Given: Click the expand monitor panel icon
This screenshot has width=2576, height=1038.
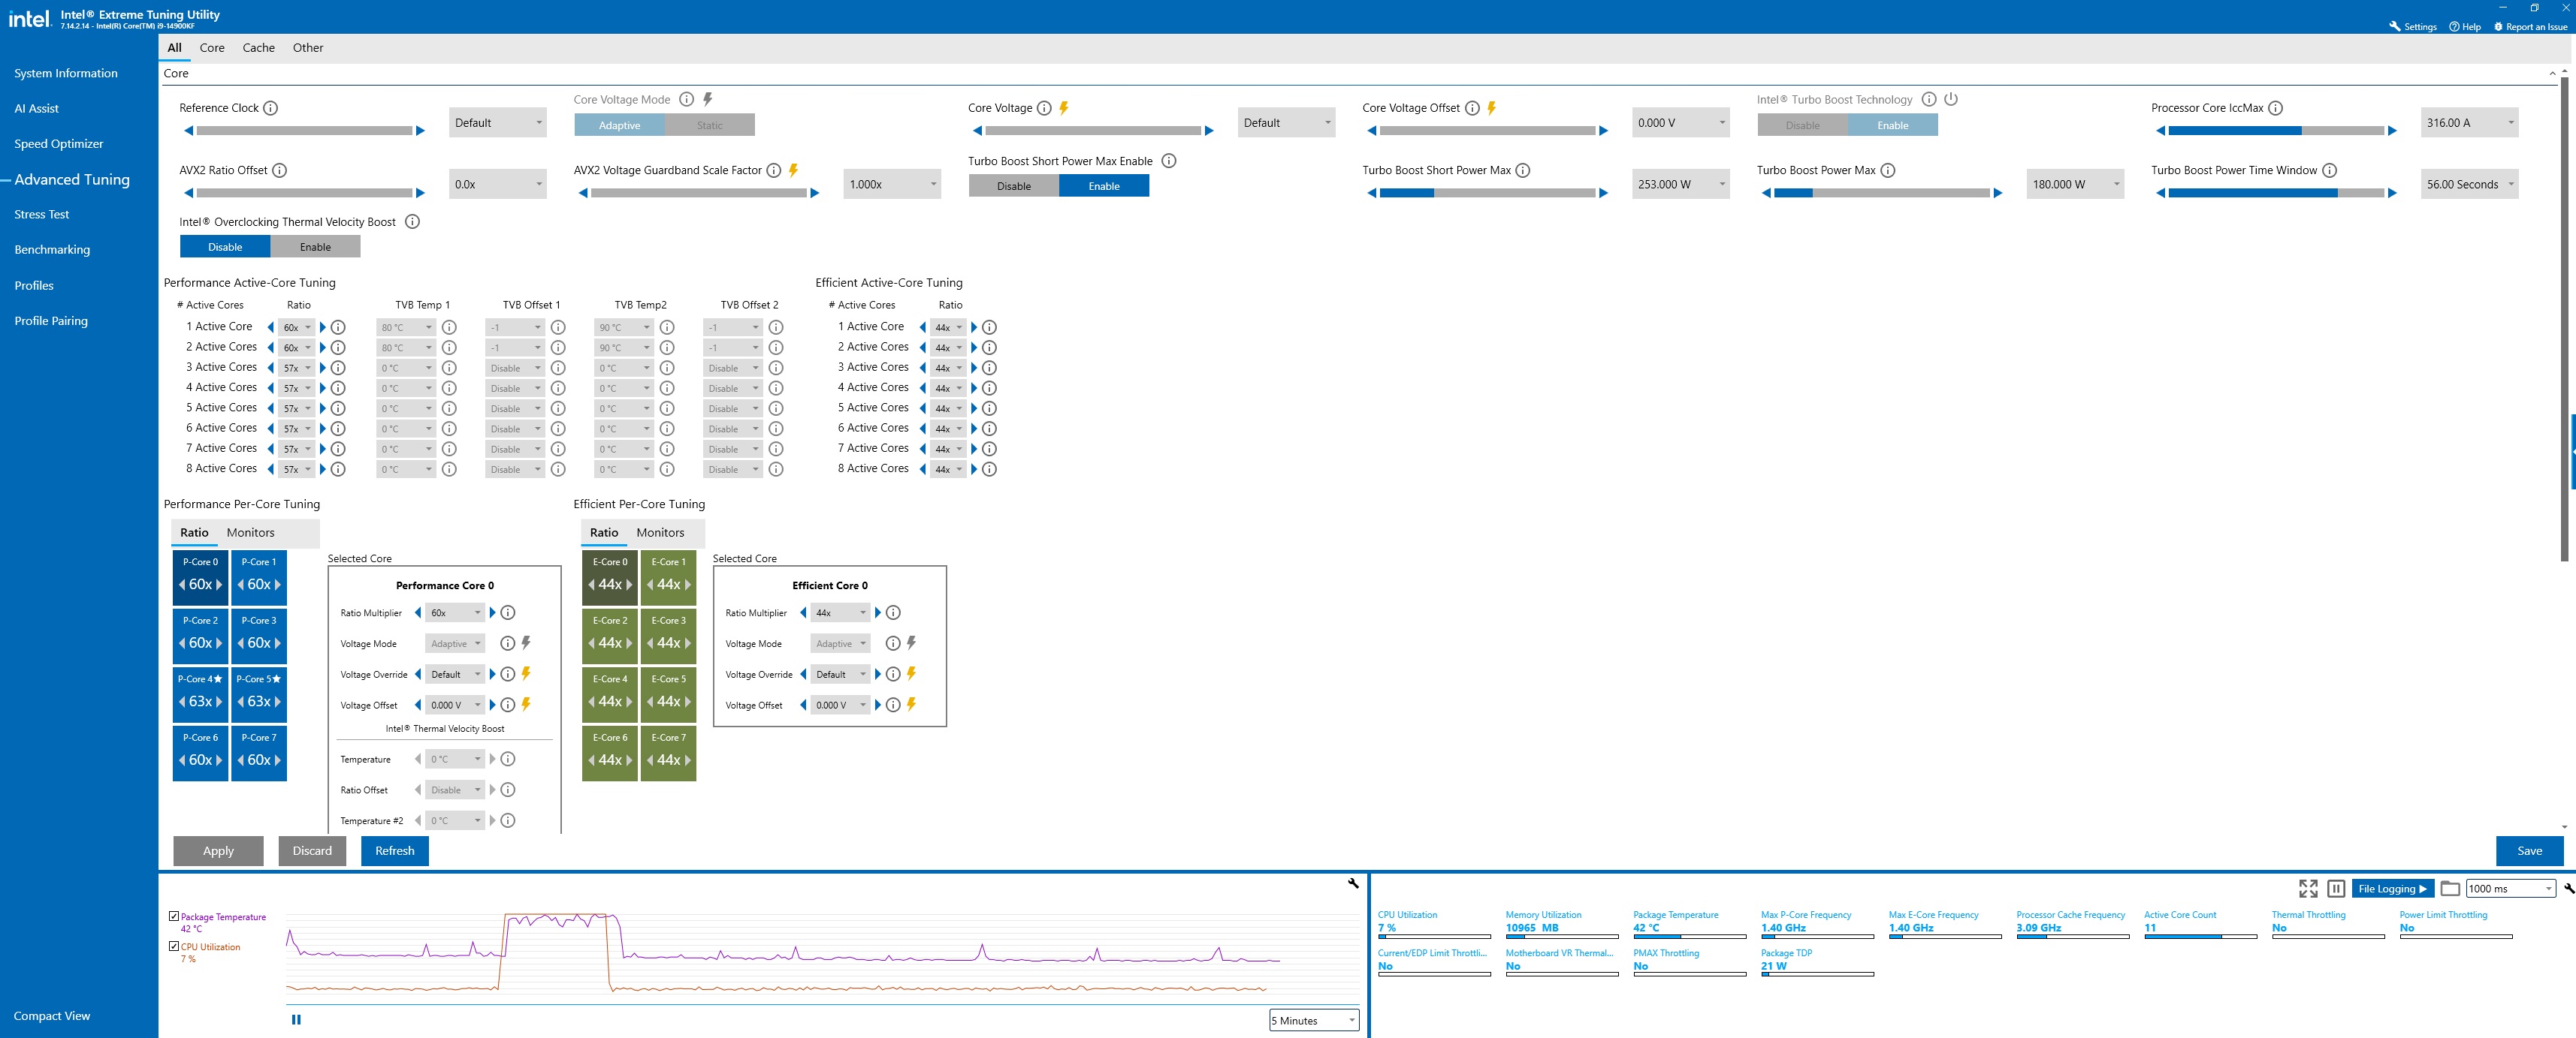Looking at the screenshot, I should point(2308,888).
